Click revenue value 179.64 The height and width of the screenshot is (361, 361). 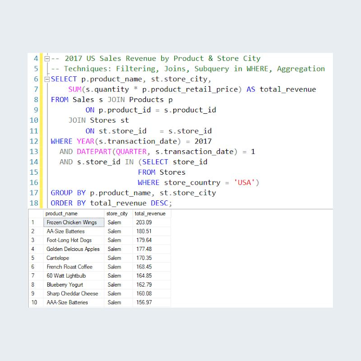click(x=144, y=240)
